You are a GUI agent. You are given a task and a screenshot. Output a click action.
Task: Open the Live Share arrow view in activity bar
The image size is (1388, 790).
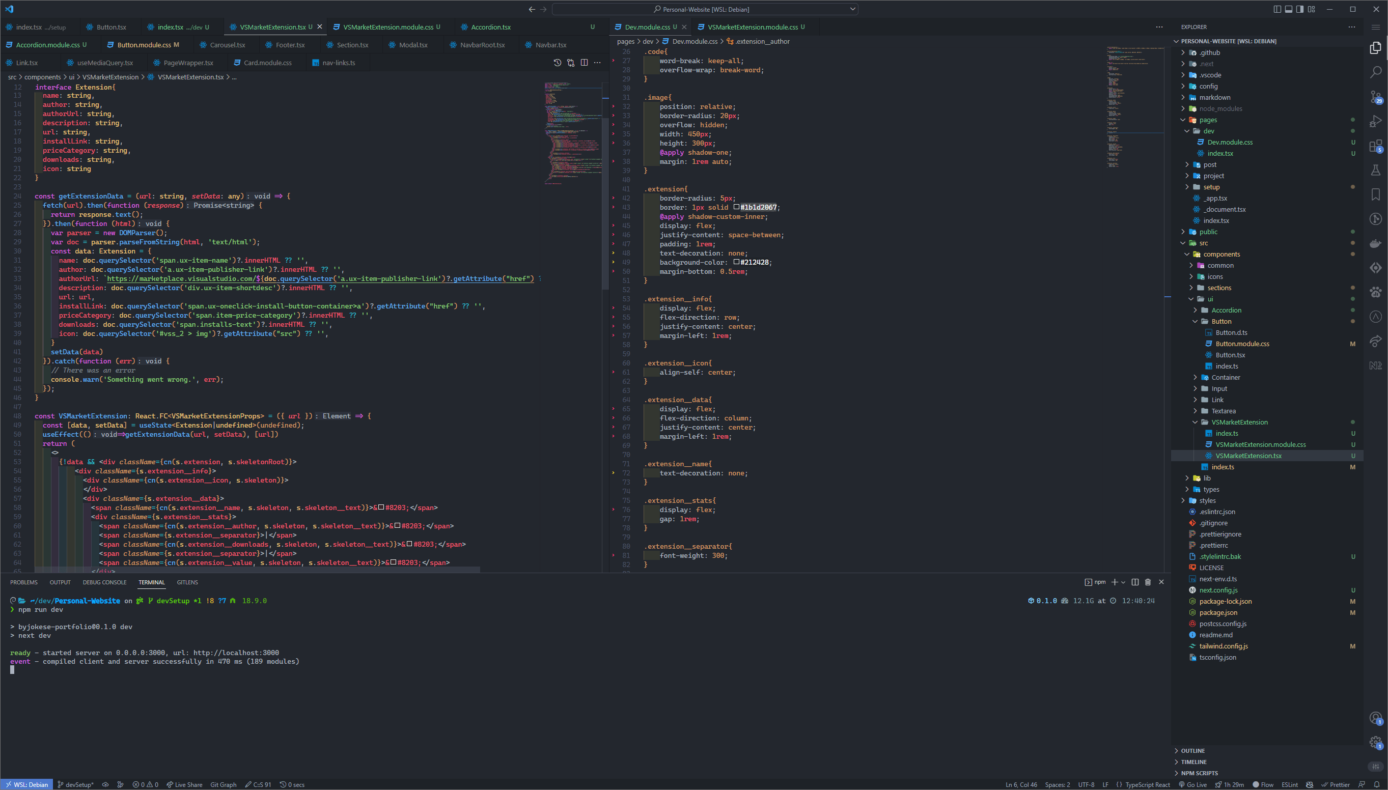point(1375,341)
